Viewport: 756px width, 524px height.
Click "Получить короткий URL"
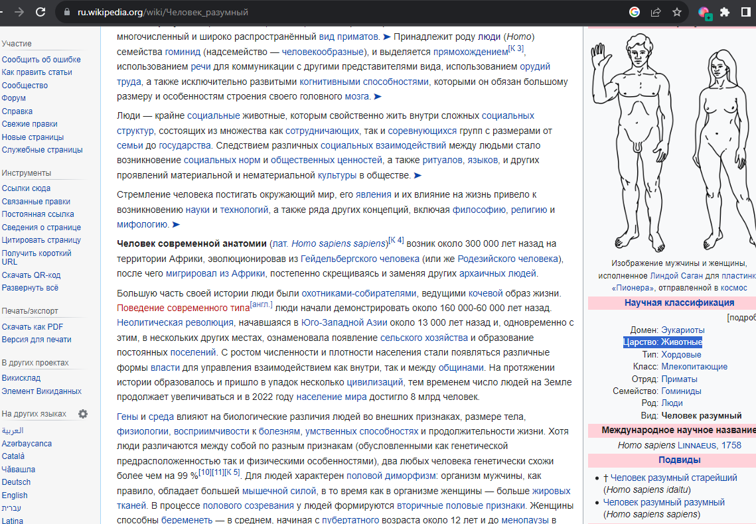pos(36,257)
